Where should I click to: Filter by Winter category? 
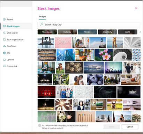[x=87, y=32]
